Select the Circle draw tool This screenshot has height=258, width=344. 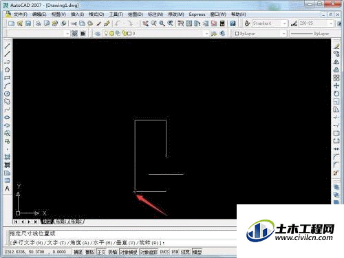7,94
